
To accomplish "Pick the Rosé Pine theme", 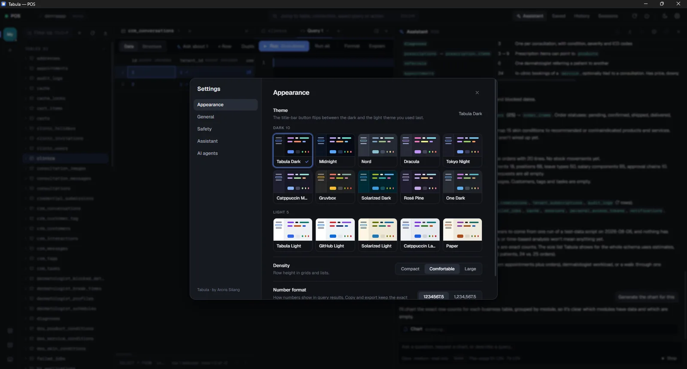I will [420, 187].
